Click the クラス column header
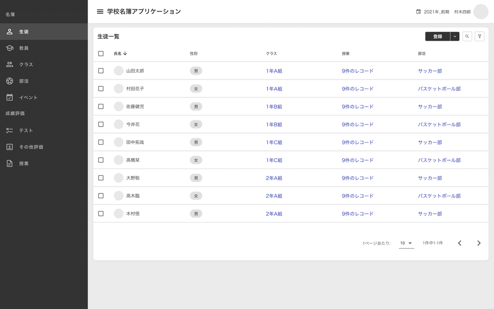This screenshot has width=494, height=309. pyautogui.click(x=271, y=54)
